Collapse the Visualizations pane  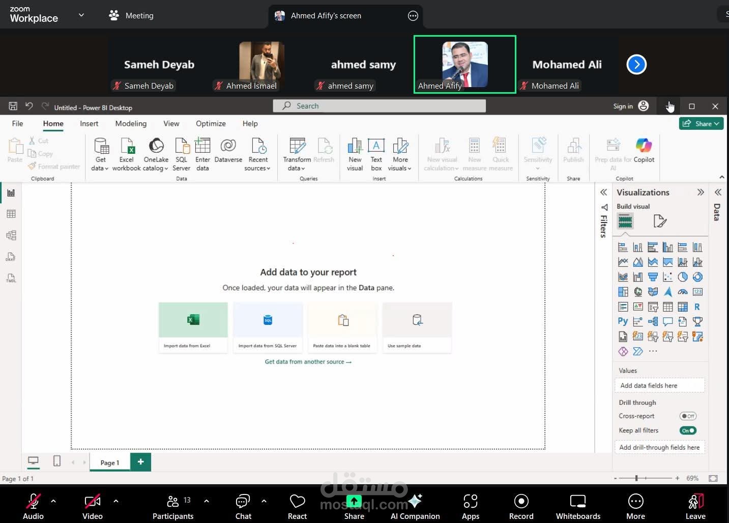pyautogui.click(x=701, y=192)
